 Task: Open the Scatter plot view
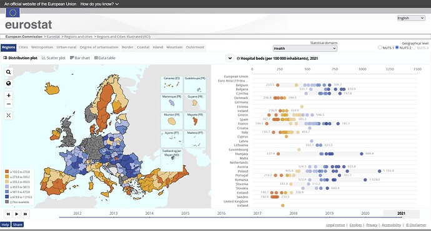(x=54, y=58)
